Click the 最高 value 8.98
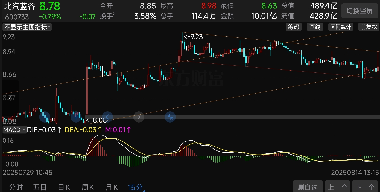 [209, 6]
